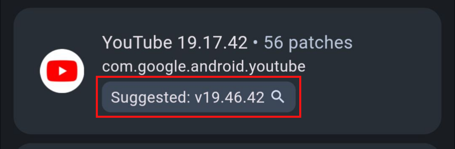Image resolution: width=455 pixels, height=149 pixels.
Task: Choose the YouTube app card
Action: pyautogui.click(x=227, y=71)
